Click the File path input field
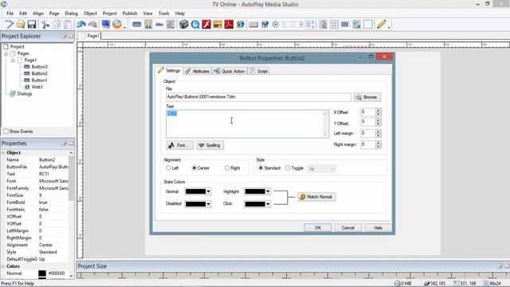Viewport: 510px width, 287px height. pos(258,97)
